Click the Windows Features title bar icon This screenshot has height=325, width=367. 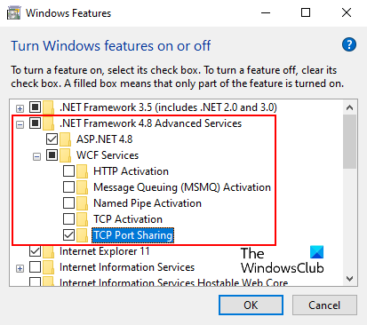14,13
